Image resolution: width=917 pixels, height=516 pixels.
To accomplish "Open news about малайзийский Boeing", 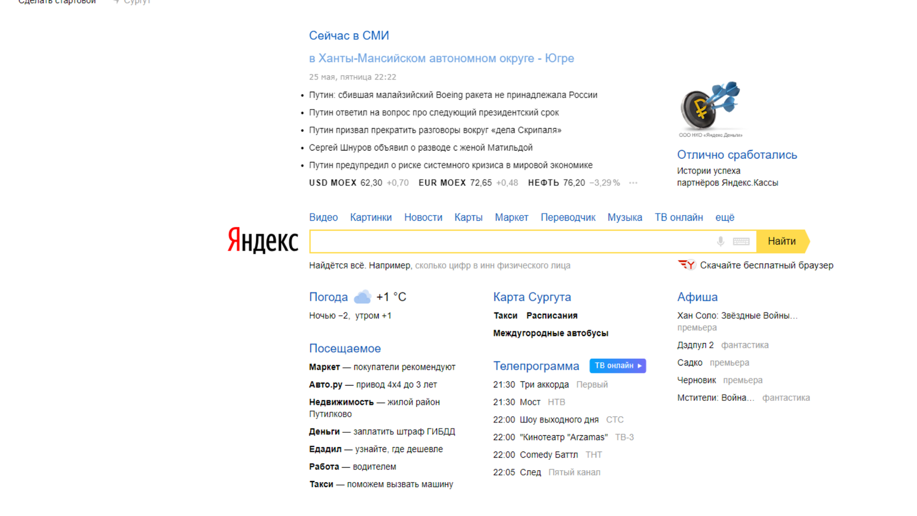I will [x=453, y=95].
